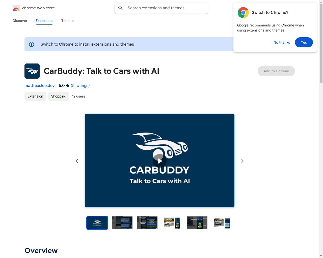Click the Chrome Web Store logo
Image resolution: width=323 pixels, height=258 pixels.
pos(16,8)
